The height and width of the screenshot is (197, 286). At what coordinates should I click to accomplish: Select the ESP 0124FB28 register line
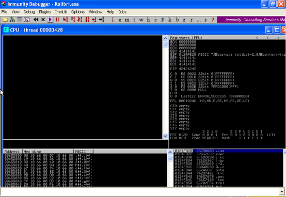click(228, 55)
